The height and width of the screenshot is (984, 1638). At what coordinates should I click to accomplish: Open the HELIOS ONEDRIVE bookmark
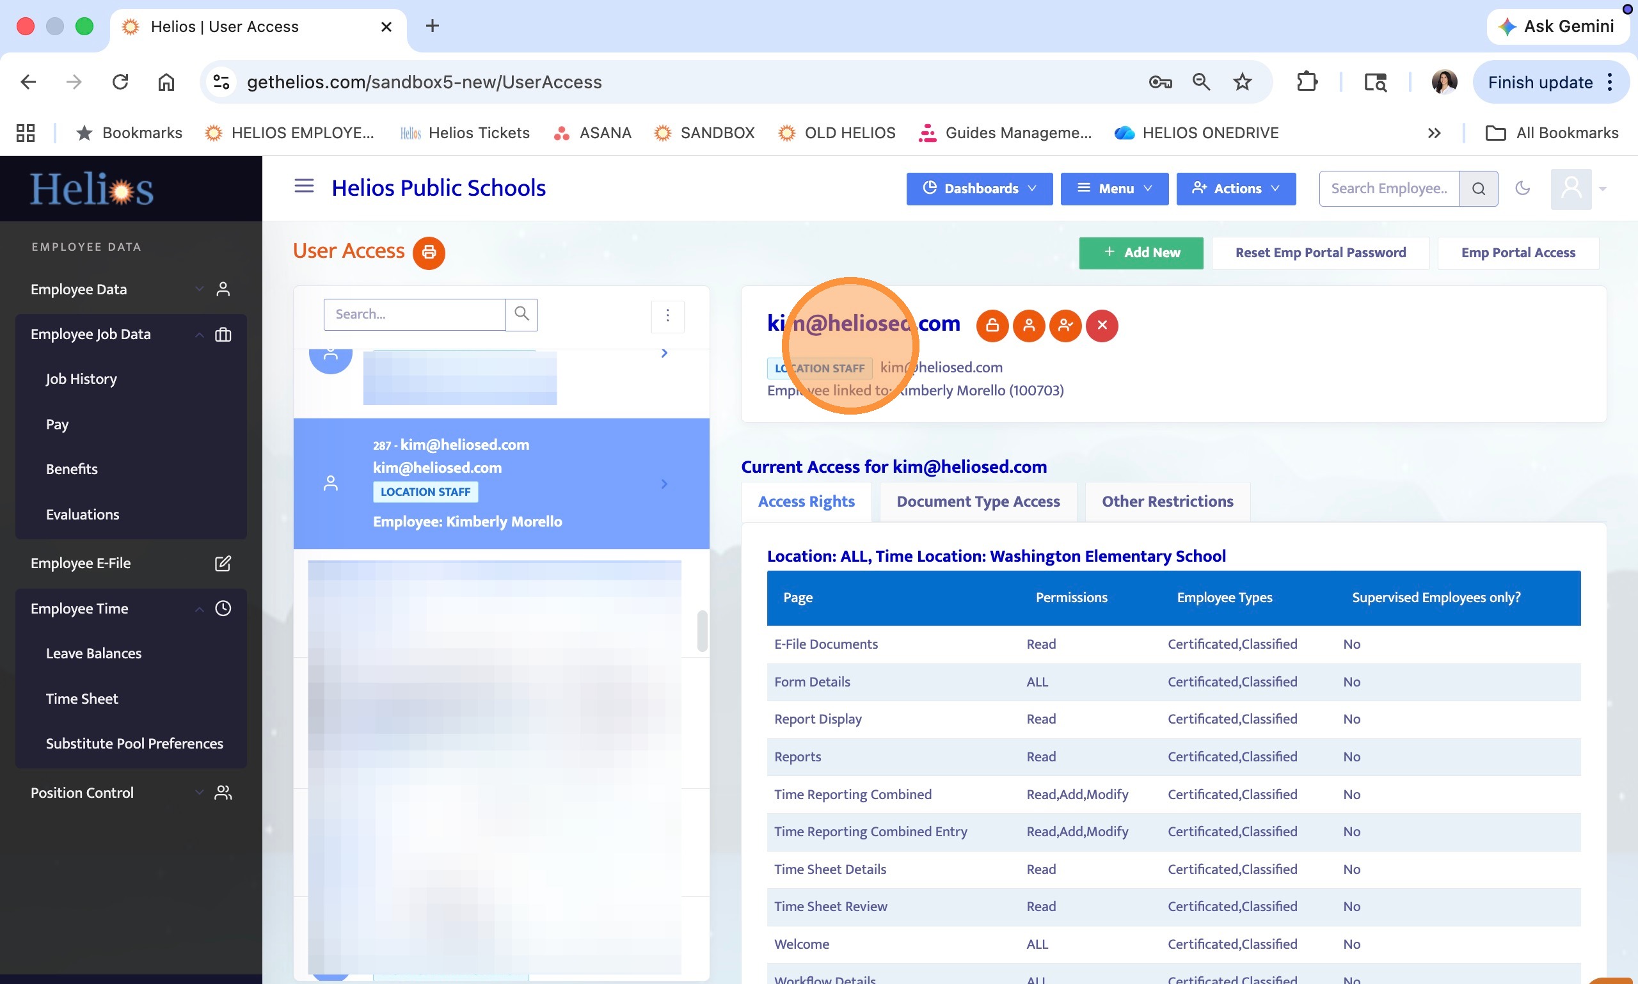point(1197,133)
